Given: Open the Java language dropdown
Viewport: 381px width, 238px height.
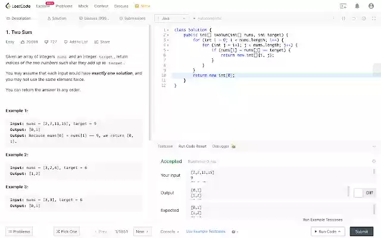Looking at the screenshot, I should 171,18.
